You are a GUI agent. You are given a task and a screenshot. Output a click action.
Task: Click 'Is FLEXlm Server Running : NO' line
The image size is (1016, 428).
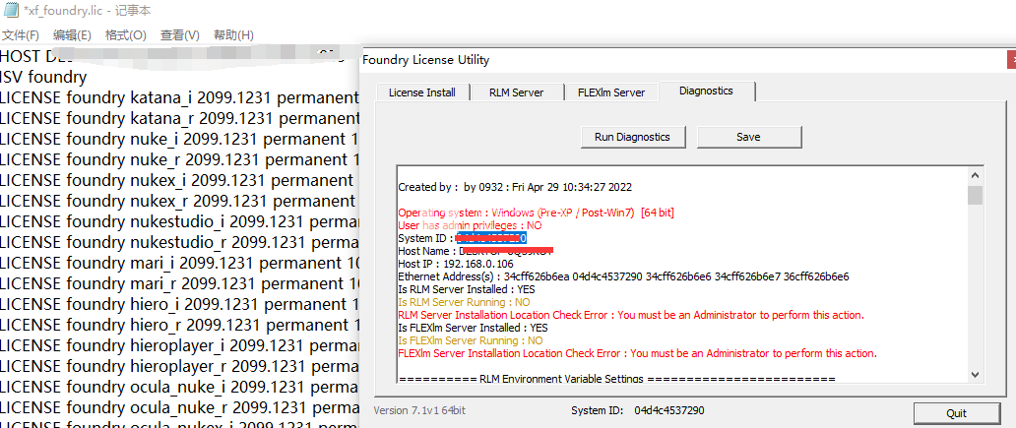pyautogui.click(x=471, y=340)
